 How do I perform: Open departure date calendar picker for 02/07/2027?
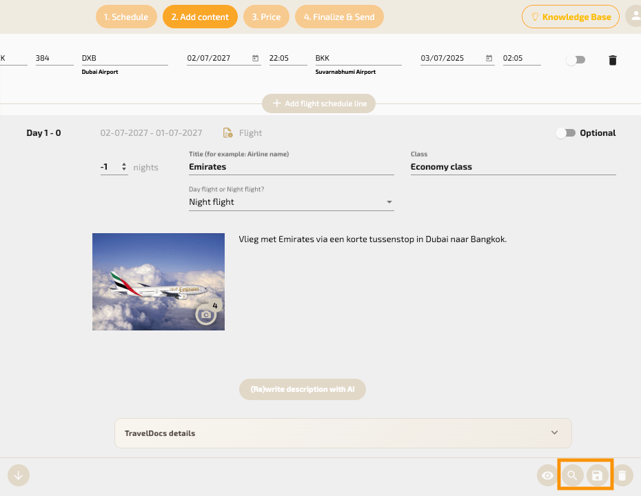tap(256, 59)
